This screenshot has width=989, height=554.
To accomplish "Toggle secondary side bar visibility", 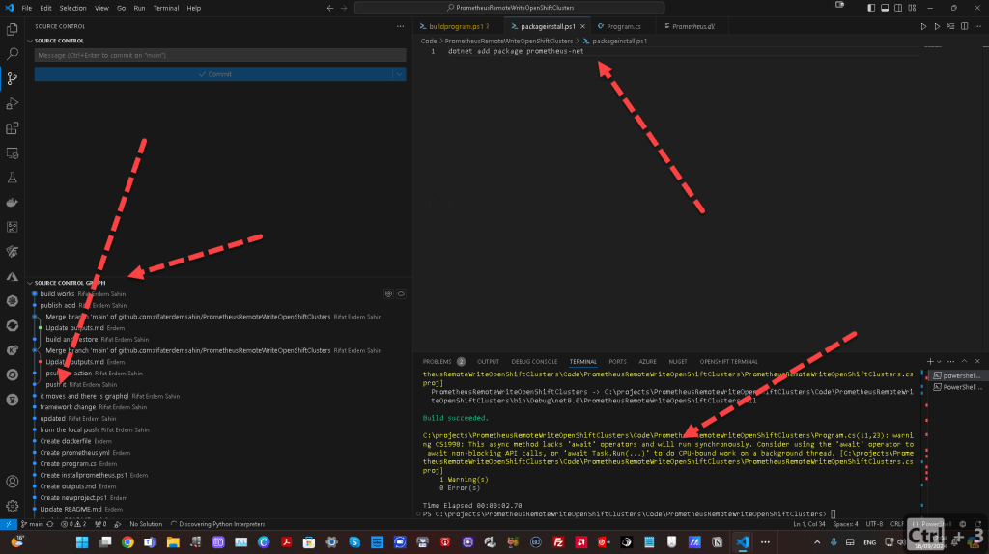I will (898, 8).
